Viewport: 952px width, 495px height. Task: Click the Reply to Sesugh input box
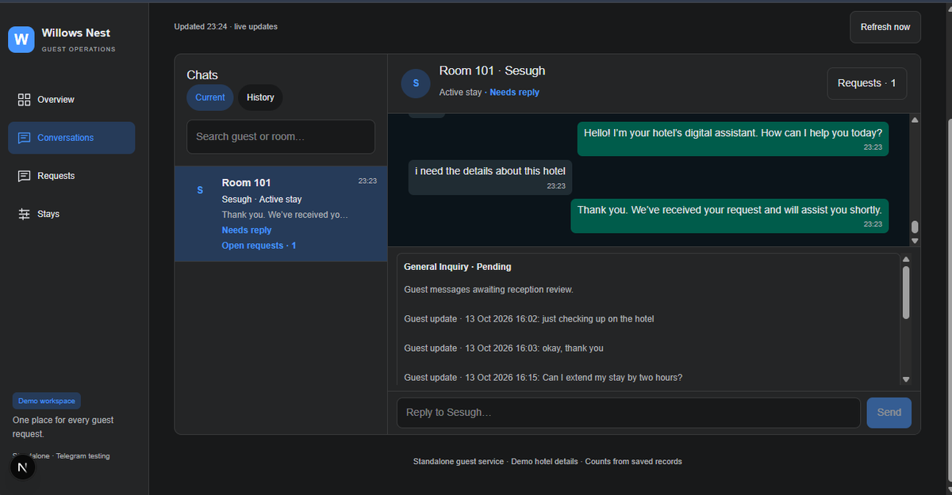[628, 413]
